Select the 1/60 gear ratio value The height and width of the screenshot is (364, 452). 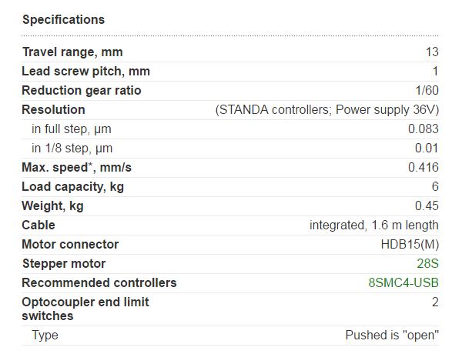(x=427, y=91)
